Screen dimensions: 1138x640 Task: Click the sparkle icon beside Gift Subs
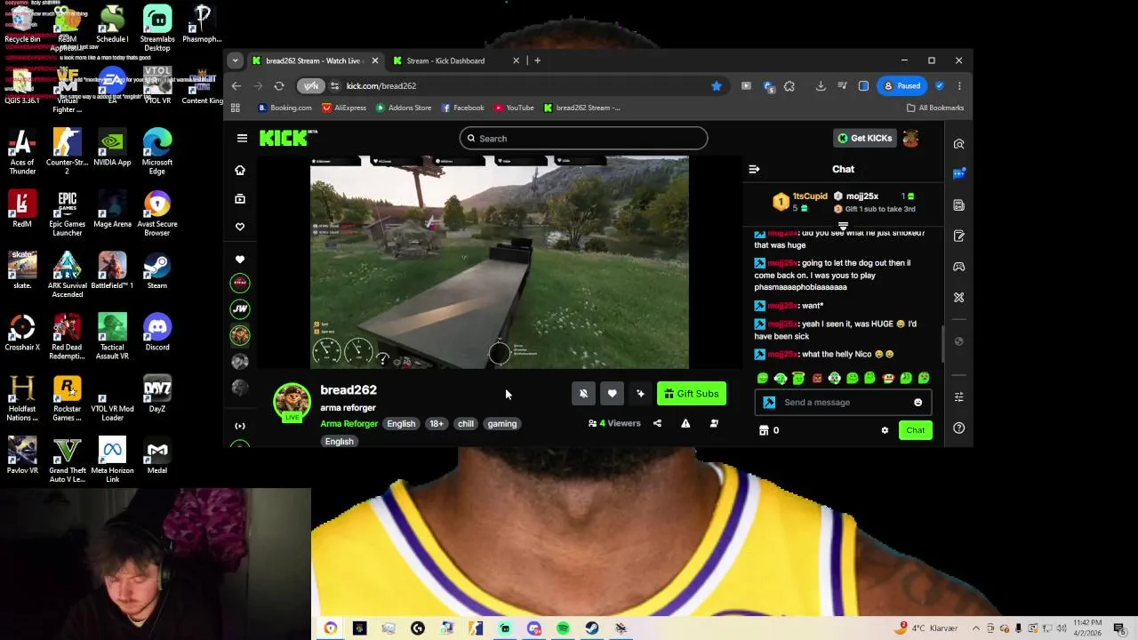click(x=640, y=394)
